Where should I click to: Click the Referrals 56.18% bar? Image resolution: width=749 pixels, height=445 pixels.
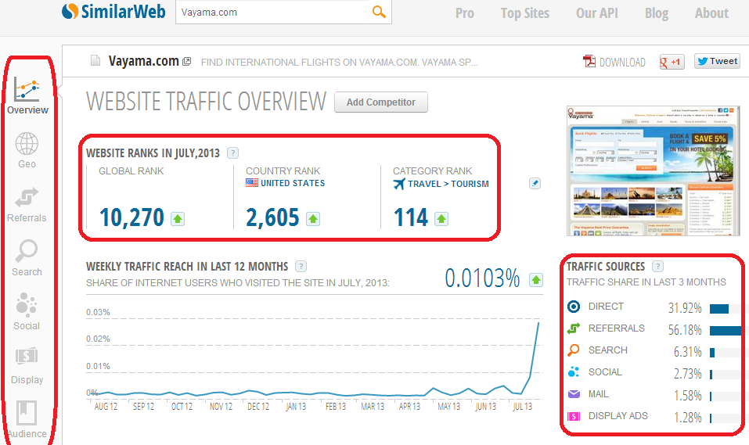click(725, 331)
